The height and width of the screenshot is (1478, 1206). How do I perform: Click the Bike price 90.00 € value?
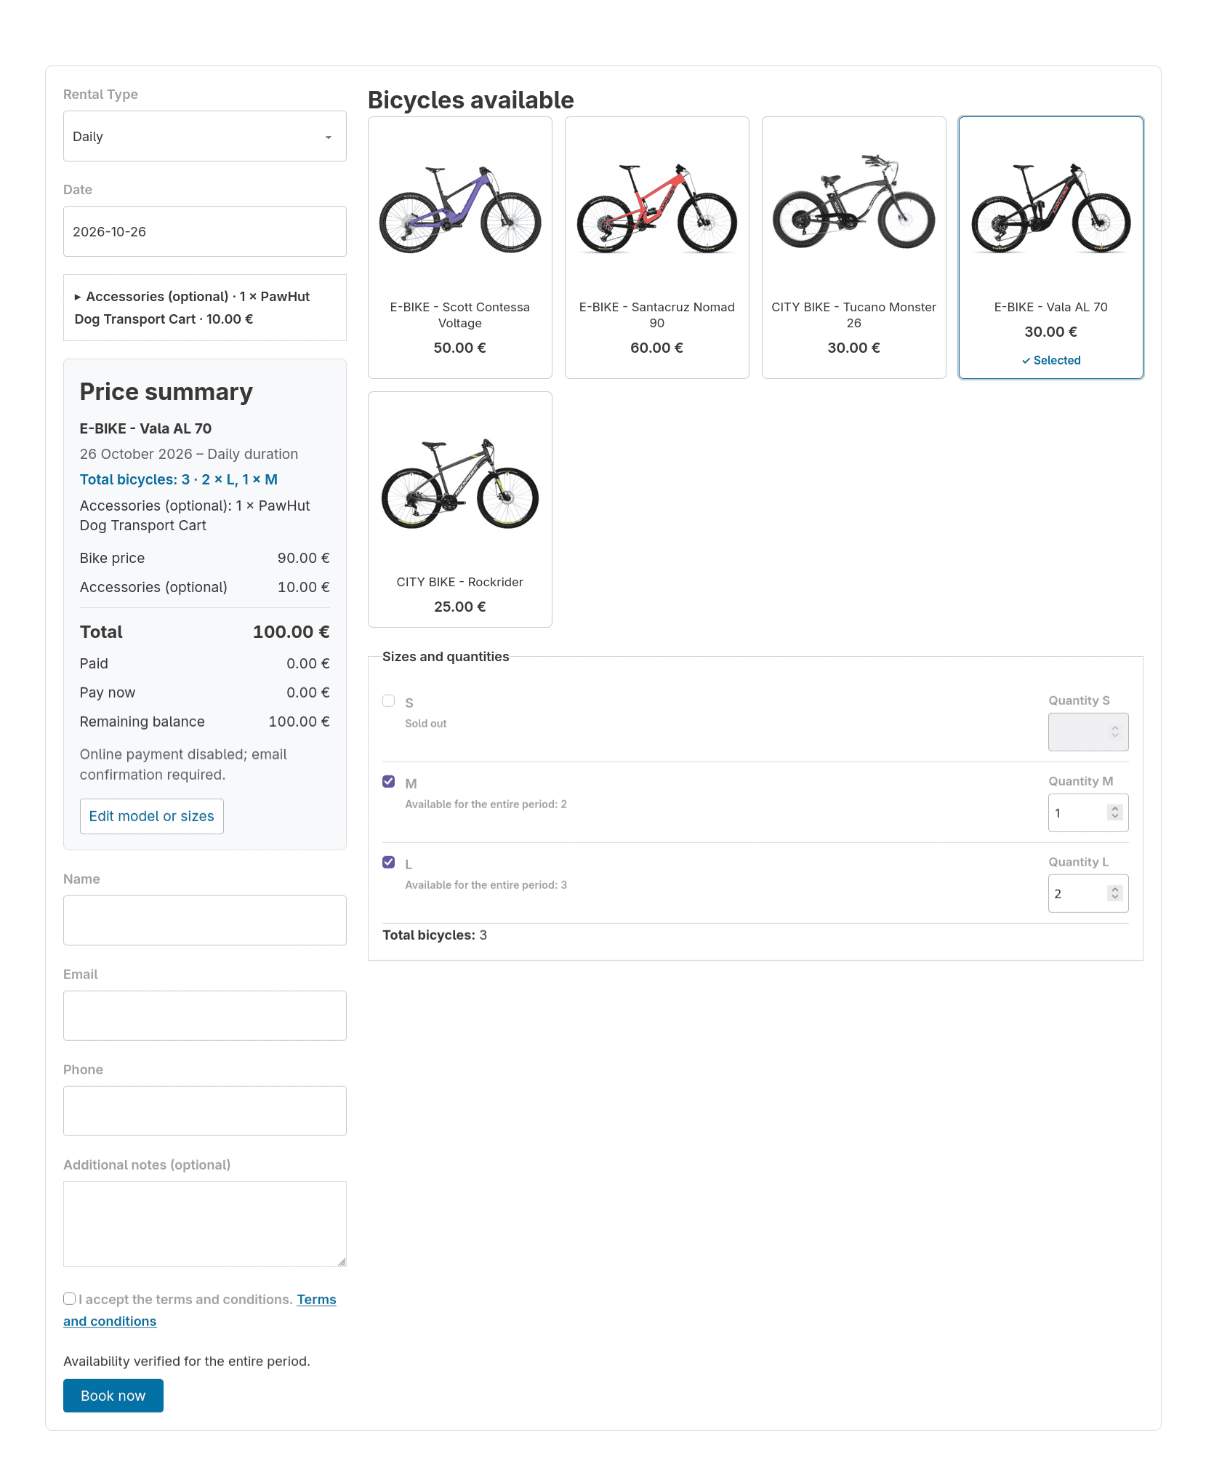(x=303, y=558)
